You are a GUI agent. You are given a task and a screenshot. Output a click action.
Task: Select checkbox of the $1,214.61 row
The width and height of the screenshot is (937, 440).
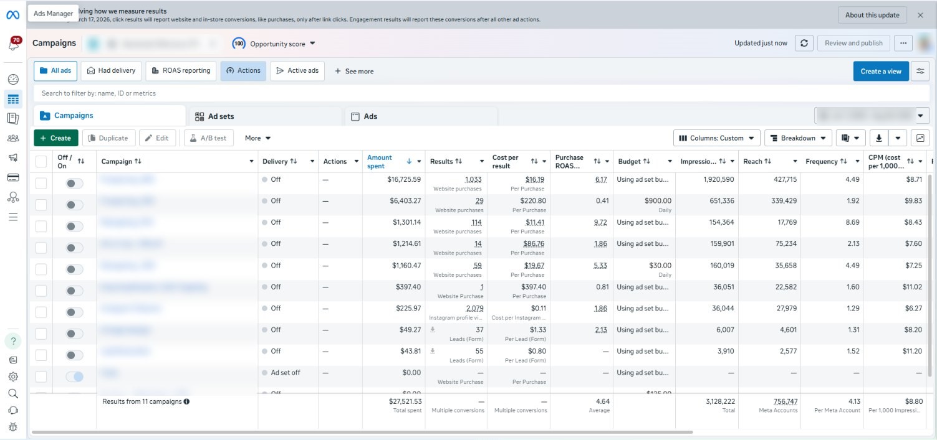pyautogui.click(x=41, y=248)
